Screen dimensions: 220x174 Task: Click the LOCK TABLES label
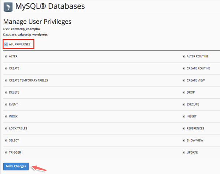[18, 128]
